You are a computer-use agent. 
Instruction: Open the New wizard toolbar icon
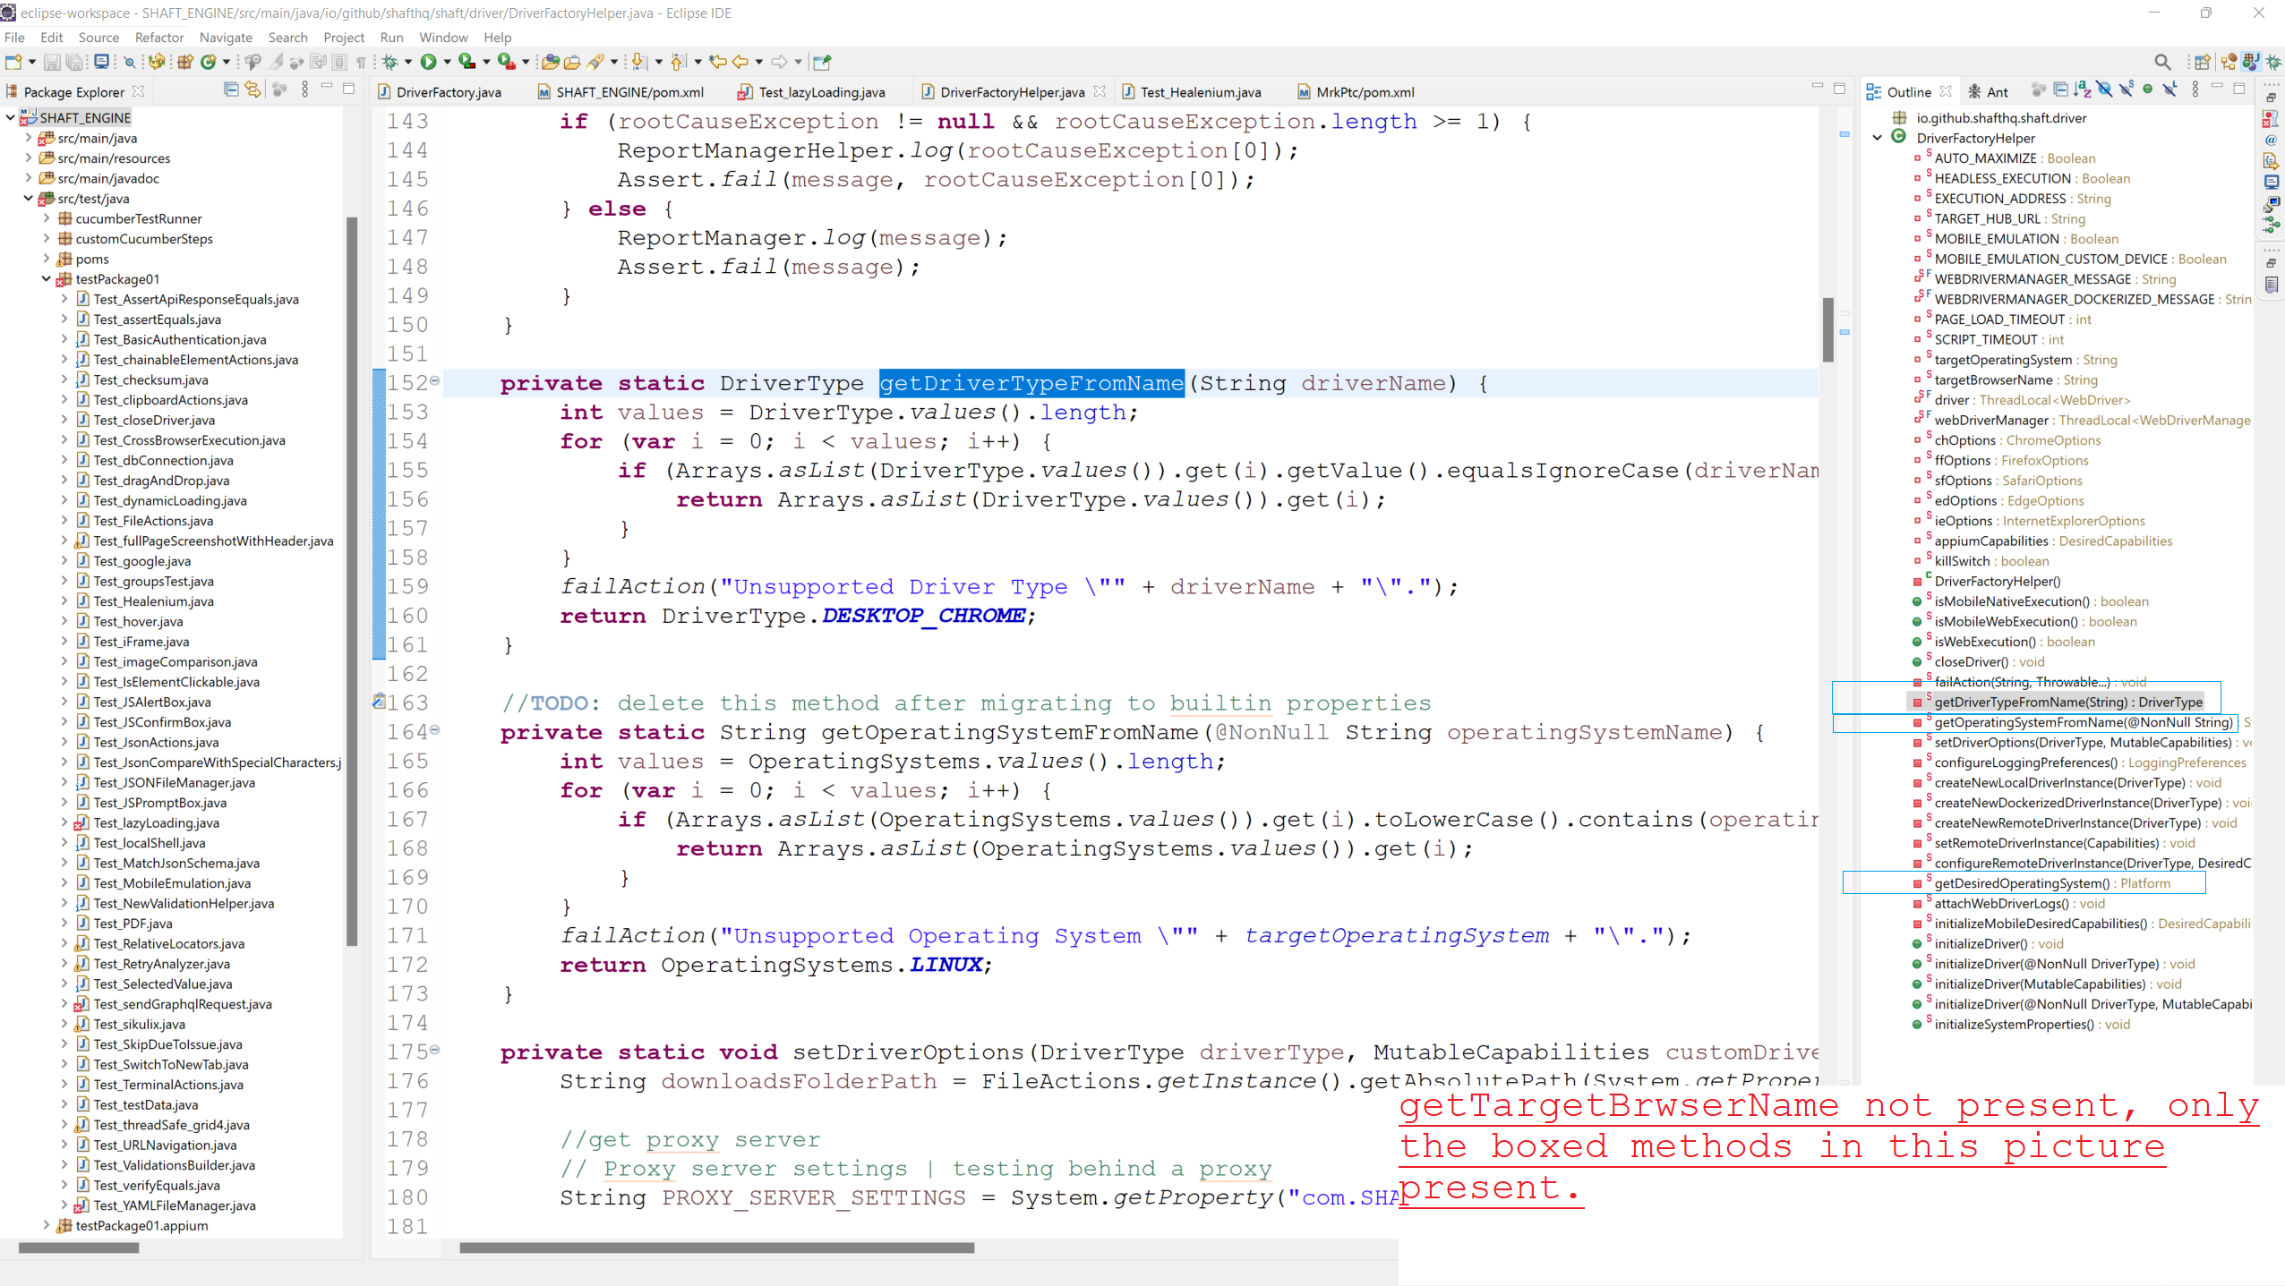[x=13, y=62]
